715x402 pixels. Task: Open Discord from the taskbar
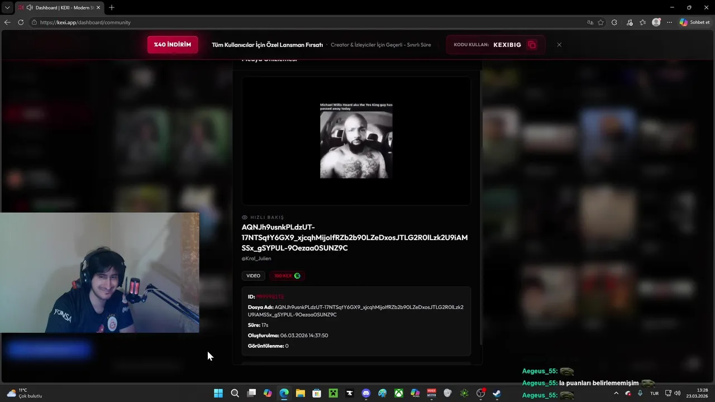pyautogui.click(x=366, y=393)
